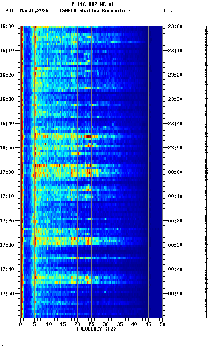Click the 17:50 PDT time label

(7, 294)
